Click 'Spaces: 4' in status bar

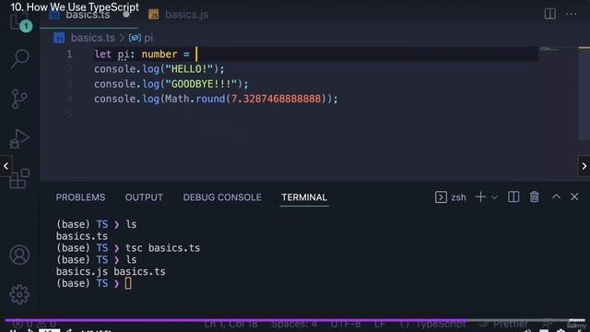point(294,324)
